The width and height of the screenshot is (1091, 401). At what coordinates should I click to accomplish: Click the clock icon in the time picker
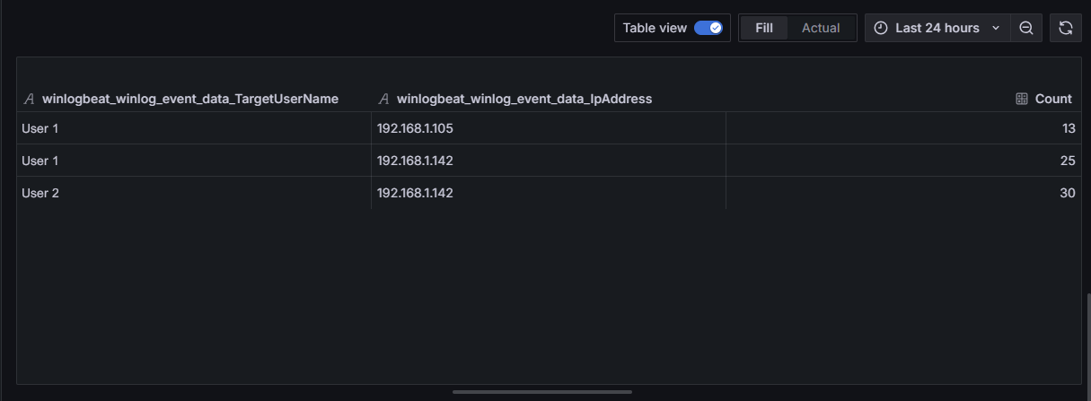coord(880,28)
